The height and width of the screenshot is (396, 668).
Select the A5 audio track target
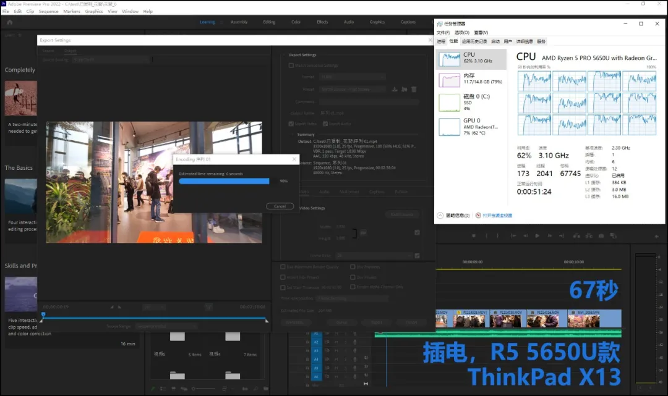[x=315, y=368]
